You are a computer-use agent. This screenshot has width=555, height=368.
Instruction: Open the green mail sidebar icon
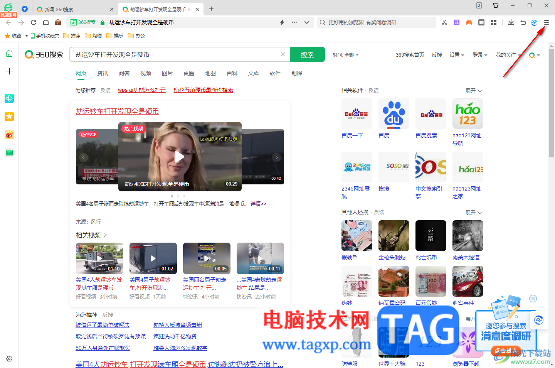(x=9, y=153)
